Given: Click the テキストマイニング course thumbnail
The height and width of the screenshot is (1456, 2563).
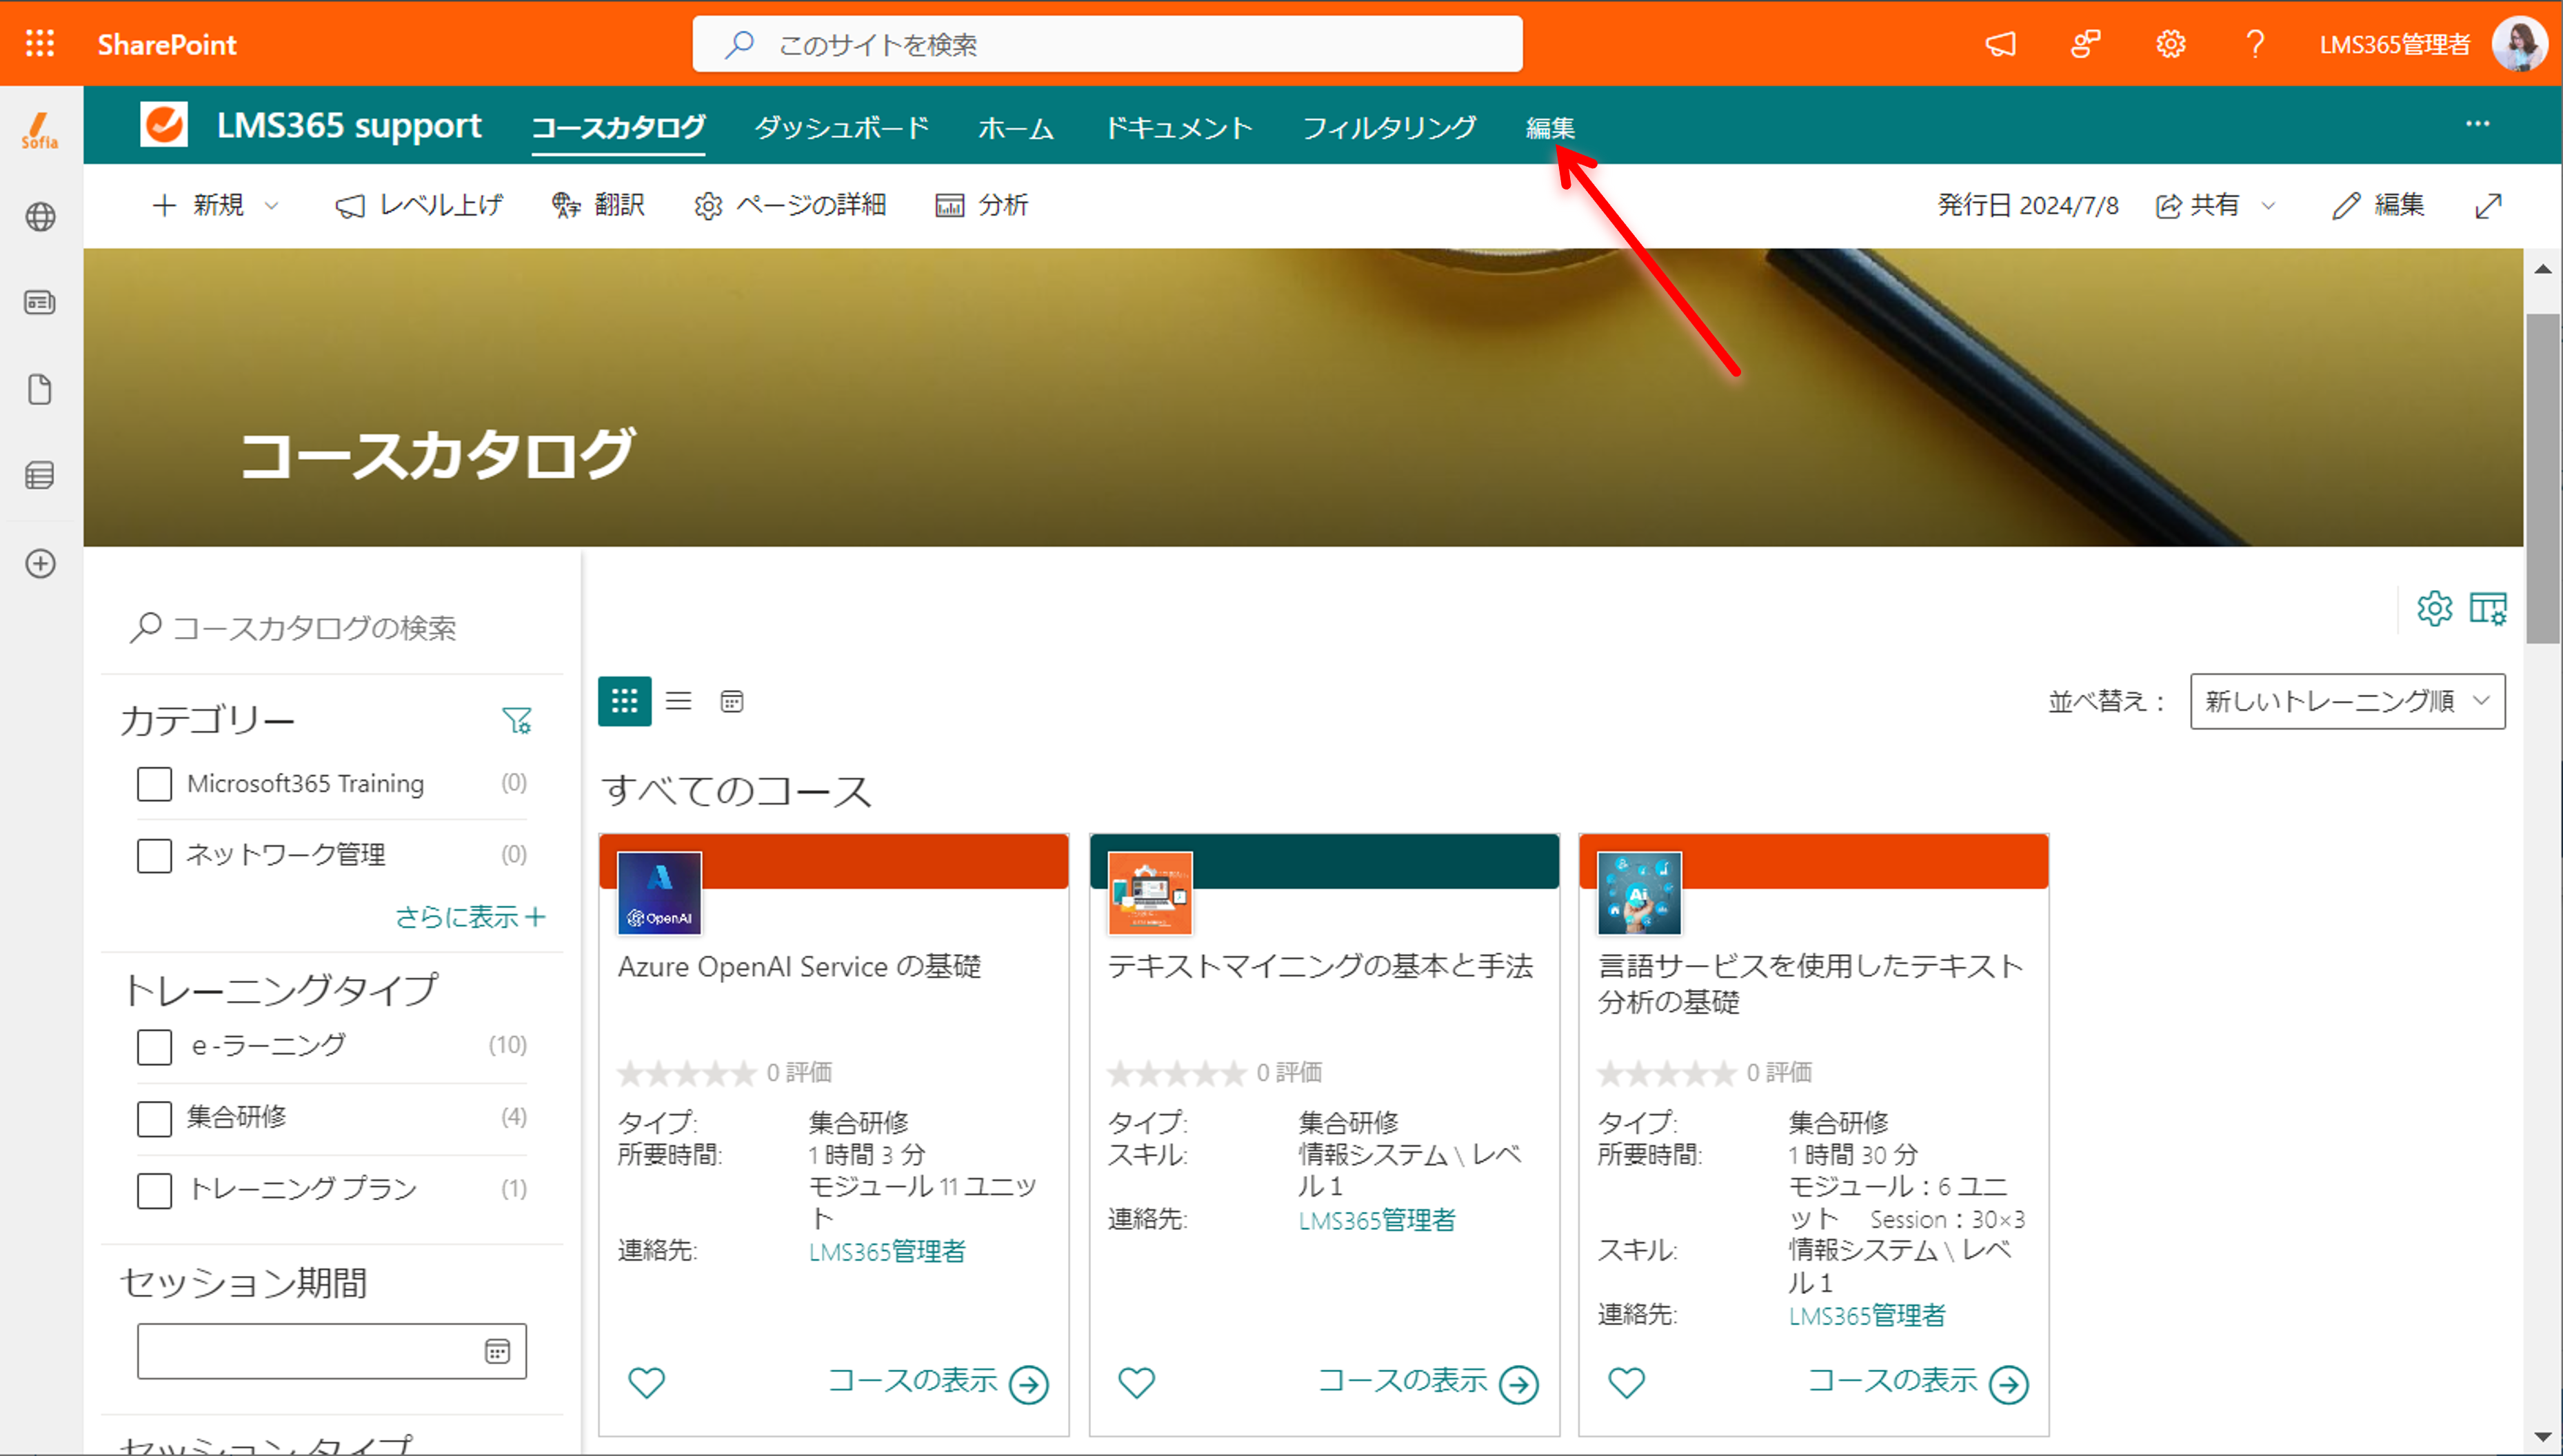Looking at the screenshot, I should [x=1150, y=893].
